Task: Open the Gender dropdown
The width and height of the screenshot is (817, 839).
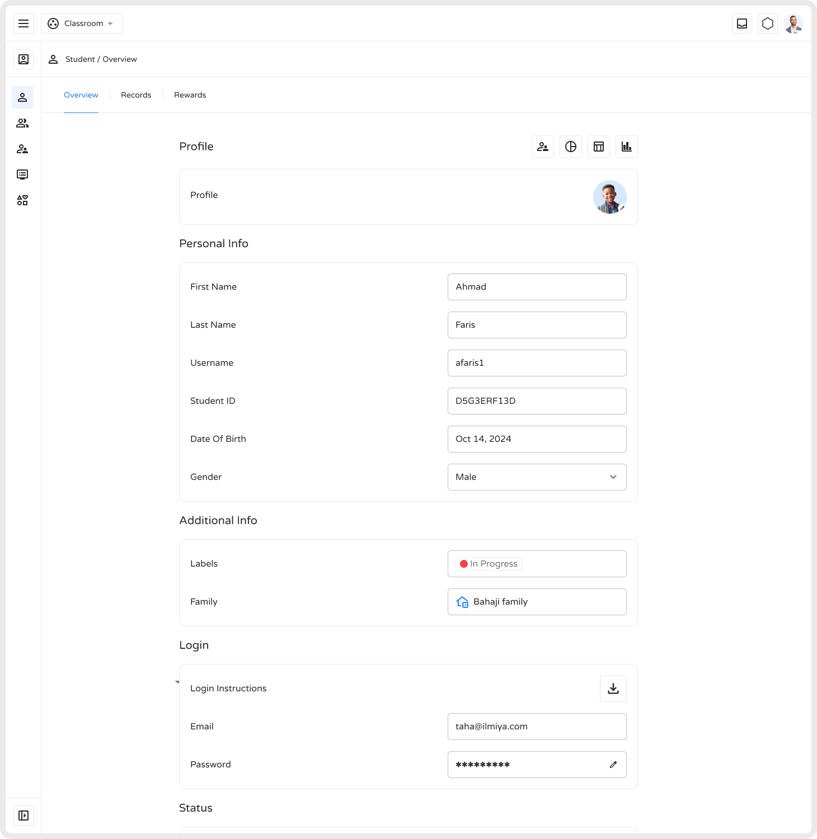Action: click(x=537, y=477)
